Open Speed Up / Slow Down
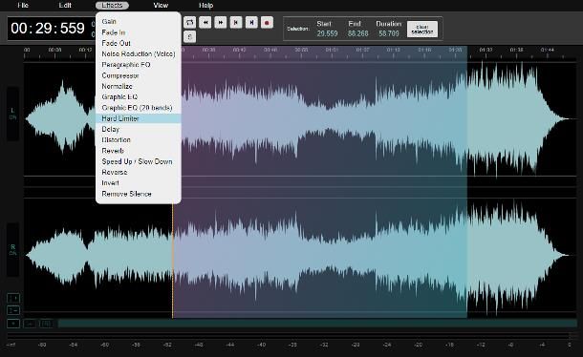583x357 pixels. click(139, 161)
